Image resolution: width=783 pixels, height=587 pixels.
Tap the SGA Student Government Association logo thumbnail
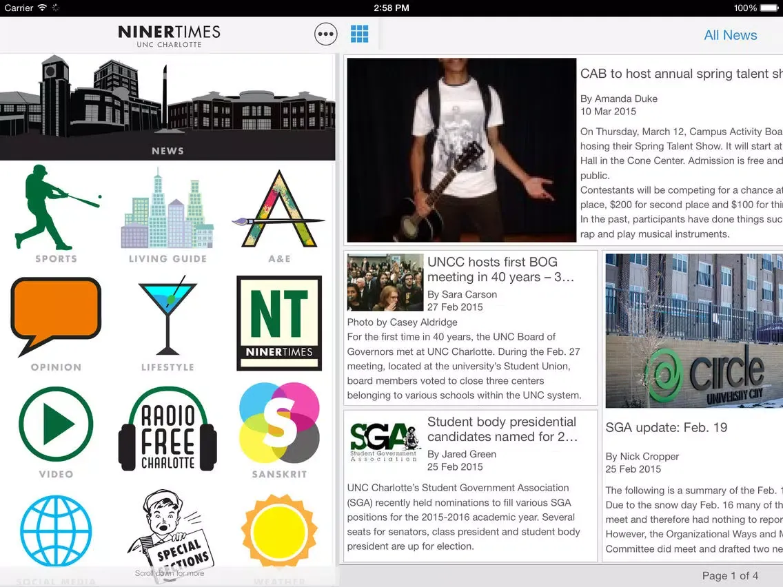(x=384, y=442)
